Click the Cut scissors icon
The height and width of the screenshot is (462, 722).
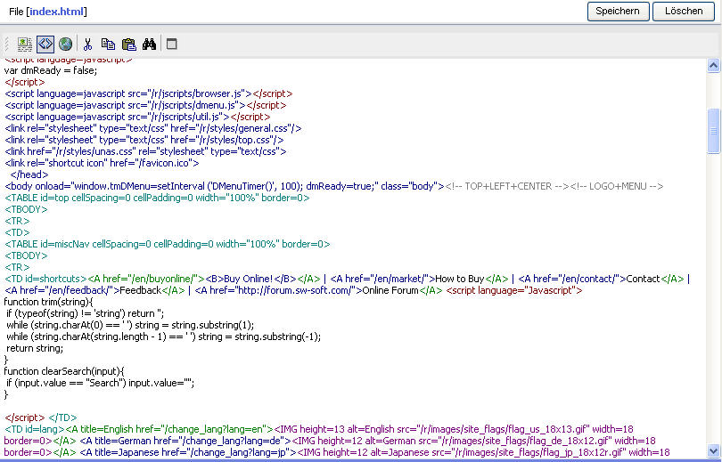88,44
